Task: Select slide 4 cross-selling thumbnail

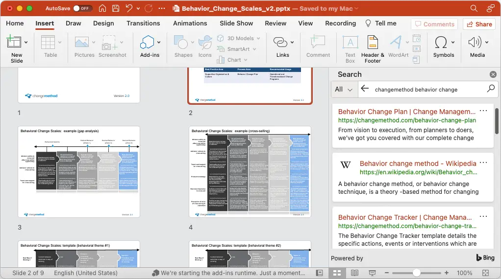Action: point(250,172)
